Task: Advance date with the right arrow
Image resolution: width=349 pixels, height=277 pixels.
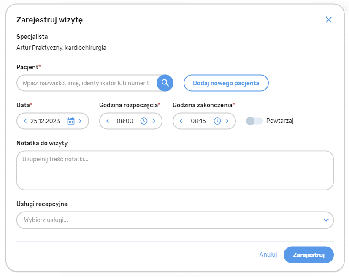Action: [x=80, y=121]
